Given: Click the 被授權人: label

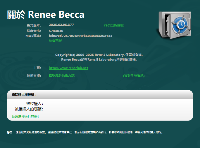Looking at the screenshot, I should [x=35, y=103].
